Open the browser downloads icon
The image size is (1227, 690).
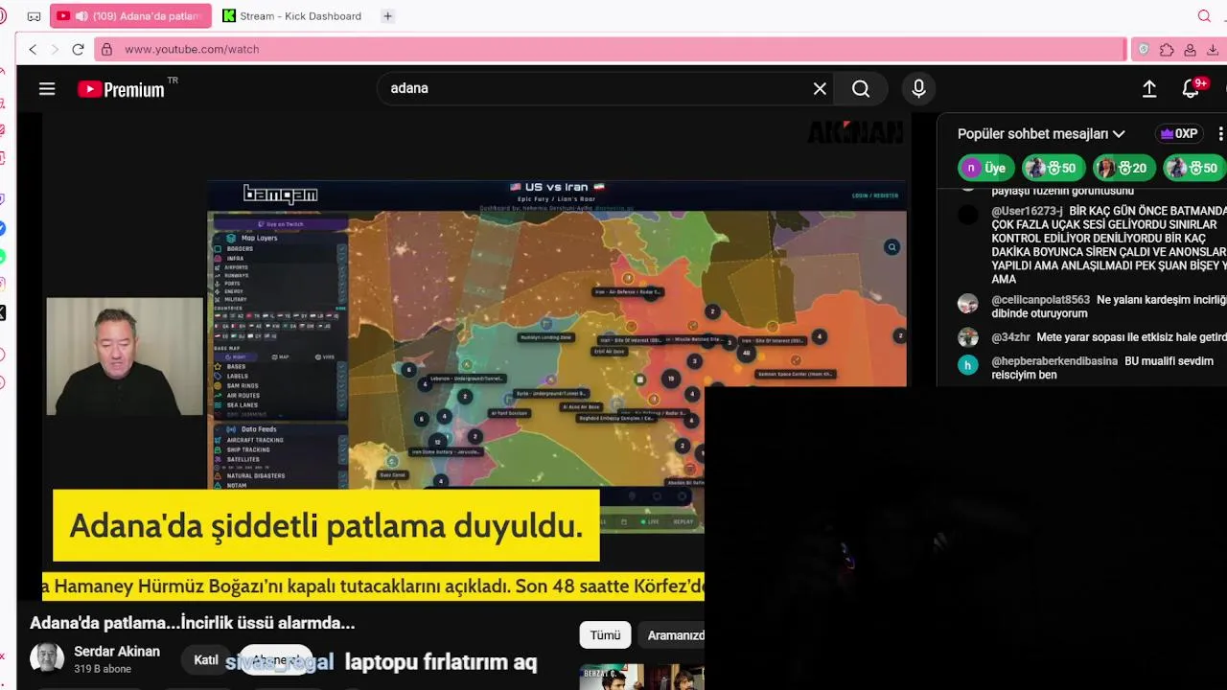click(x=1213, y=50)
